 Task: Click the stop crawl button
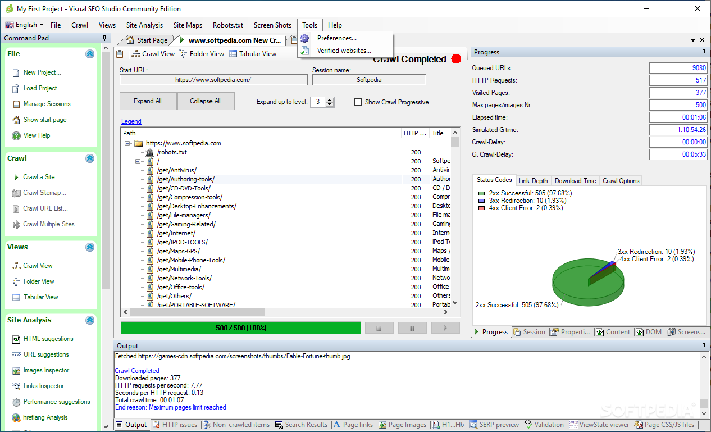pyautogui.click(x=379, y=328)
